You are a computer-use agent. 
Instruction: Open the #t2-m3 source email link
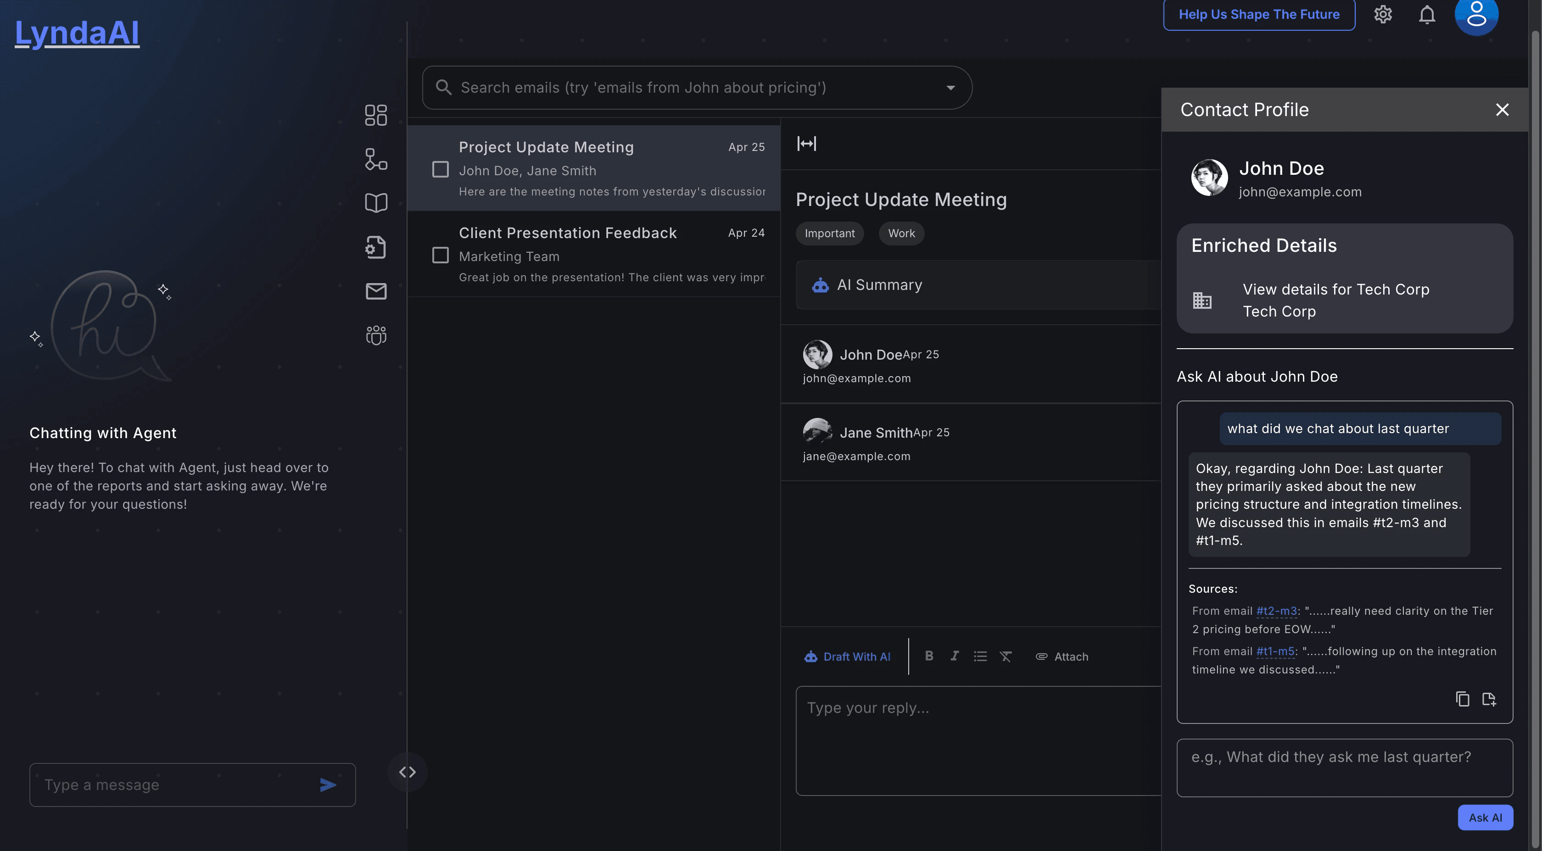[x=1276, y=611]
